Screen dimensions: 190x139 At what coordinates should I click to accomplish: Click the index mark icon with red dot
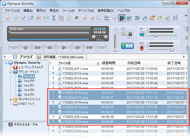point(92,18)
